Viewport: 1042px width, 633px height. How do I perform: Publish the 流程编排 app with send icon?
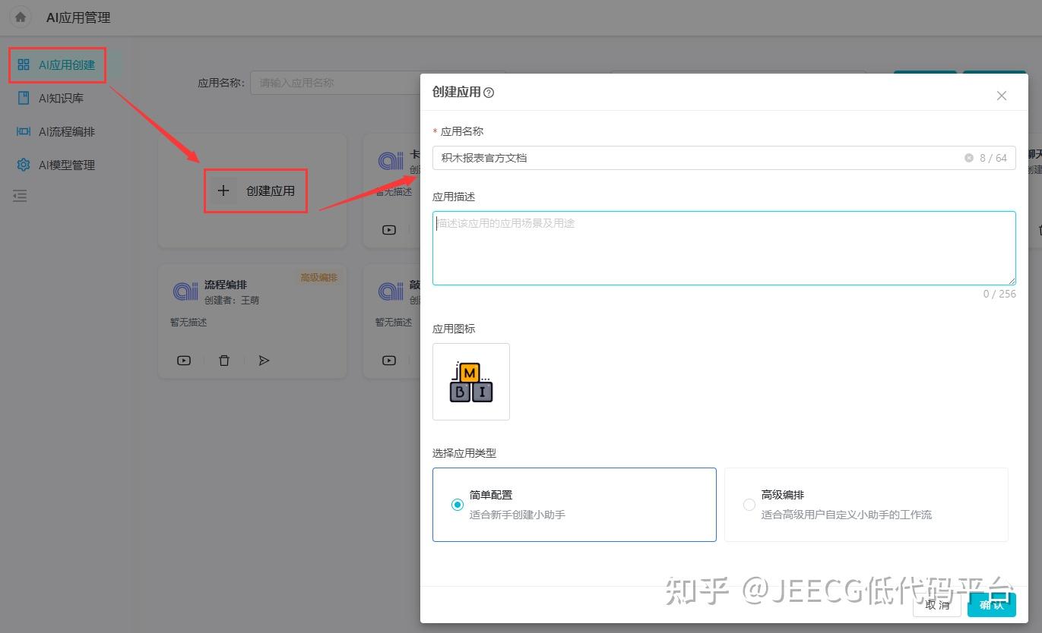264,361
